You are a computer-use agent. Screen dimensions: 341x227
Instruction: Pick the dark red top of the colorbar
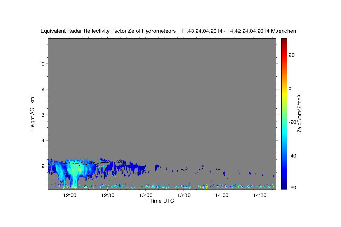pos(284,41)
